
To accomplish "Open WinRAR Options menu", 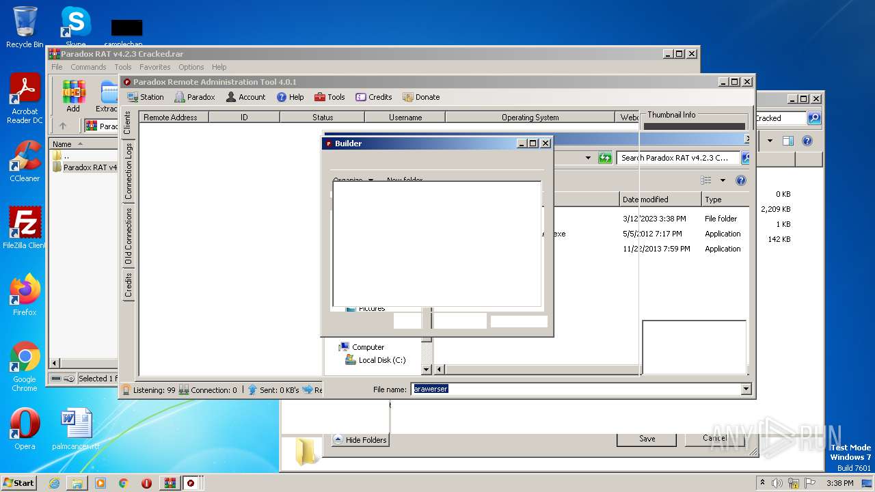I will click(191, 67).
